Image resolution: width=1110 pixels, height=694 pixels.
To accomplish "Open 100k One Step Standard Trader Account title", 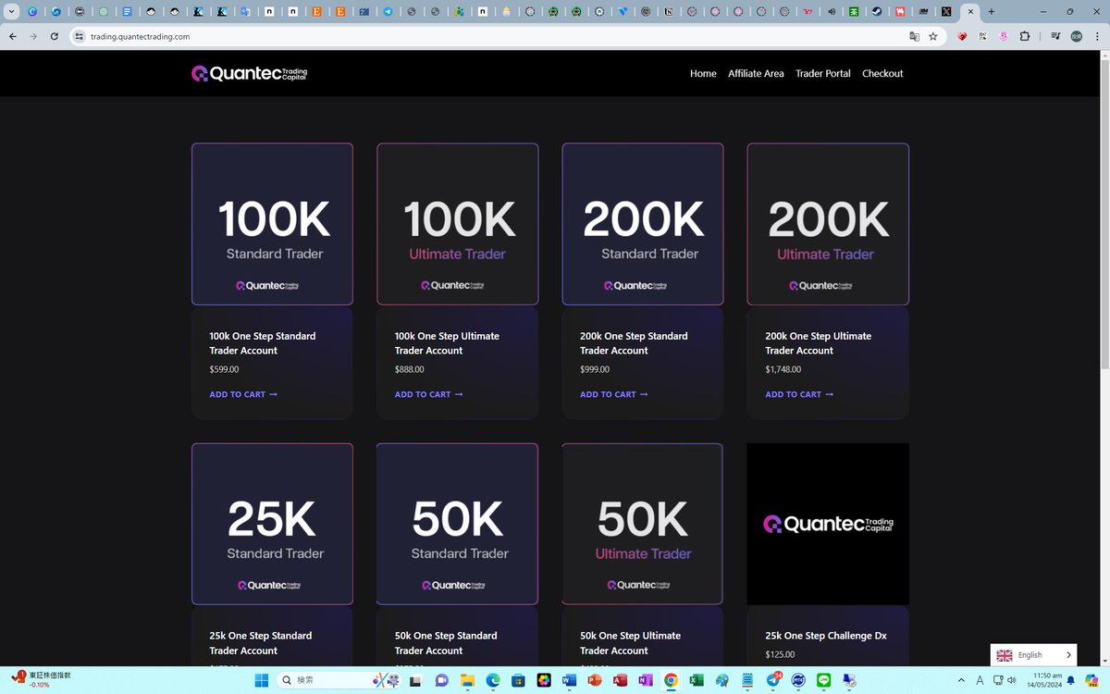I will 263,343.
